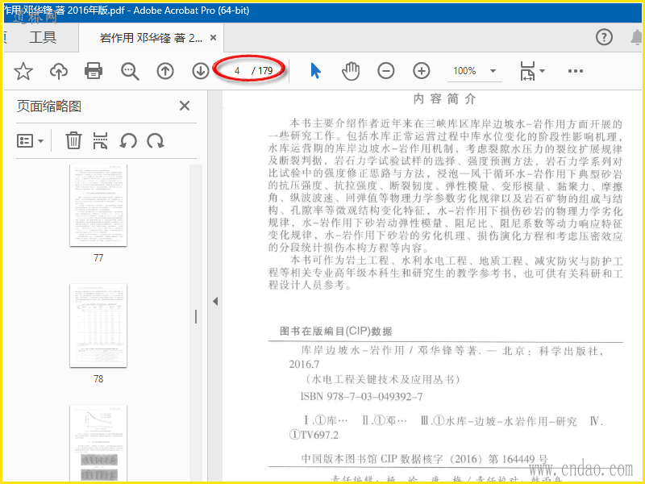645x484 pixels.
Task: Select the page 78 thumbnail
Action: click(x=98, y=326)
